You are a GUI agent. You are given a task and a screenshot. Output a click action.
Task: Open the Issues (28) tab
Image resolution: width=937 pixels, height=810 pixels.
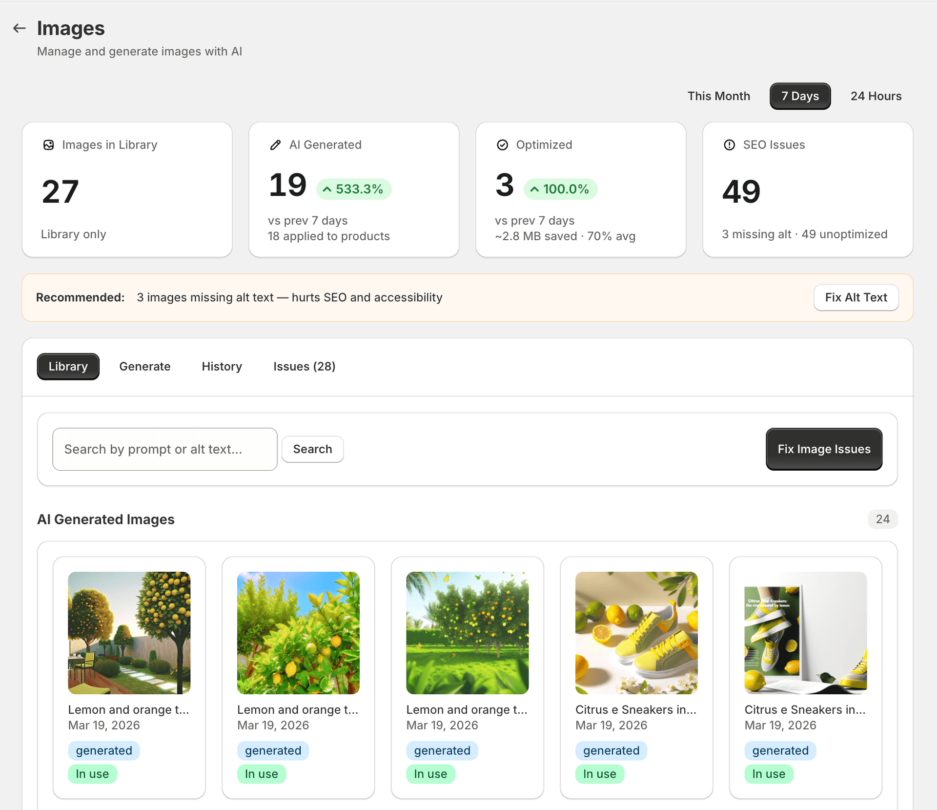pyautogui.click(x=304, y=366)
